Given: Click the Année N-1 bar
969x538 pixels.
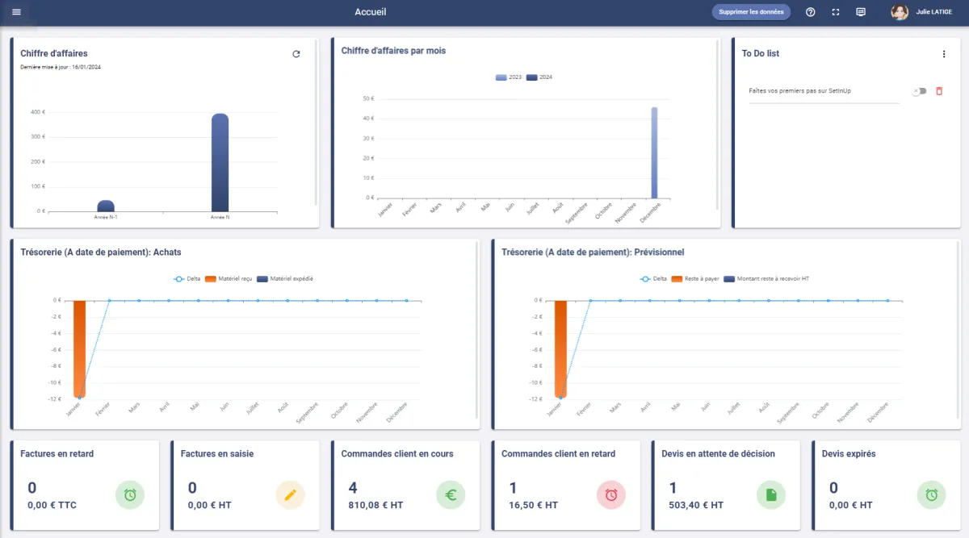Looking at the screenshot, I should pos(106,206).
